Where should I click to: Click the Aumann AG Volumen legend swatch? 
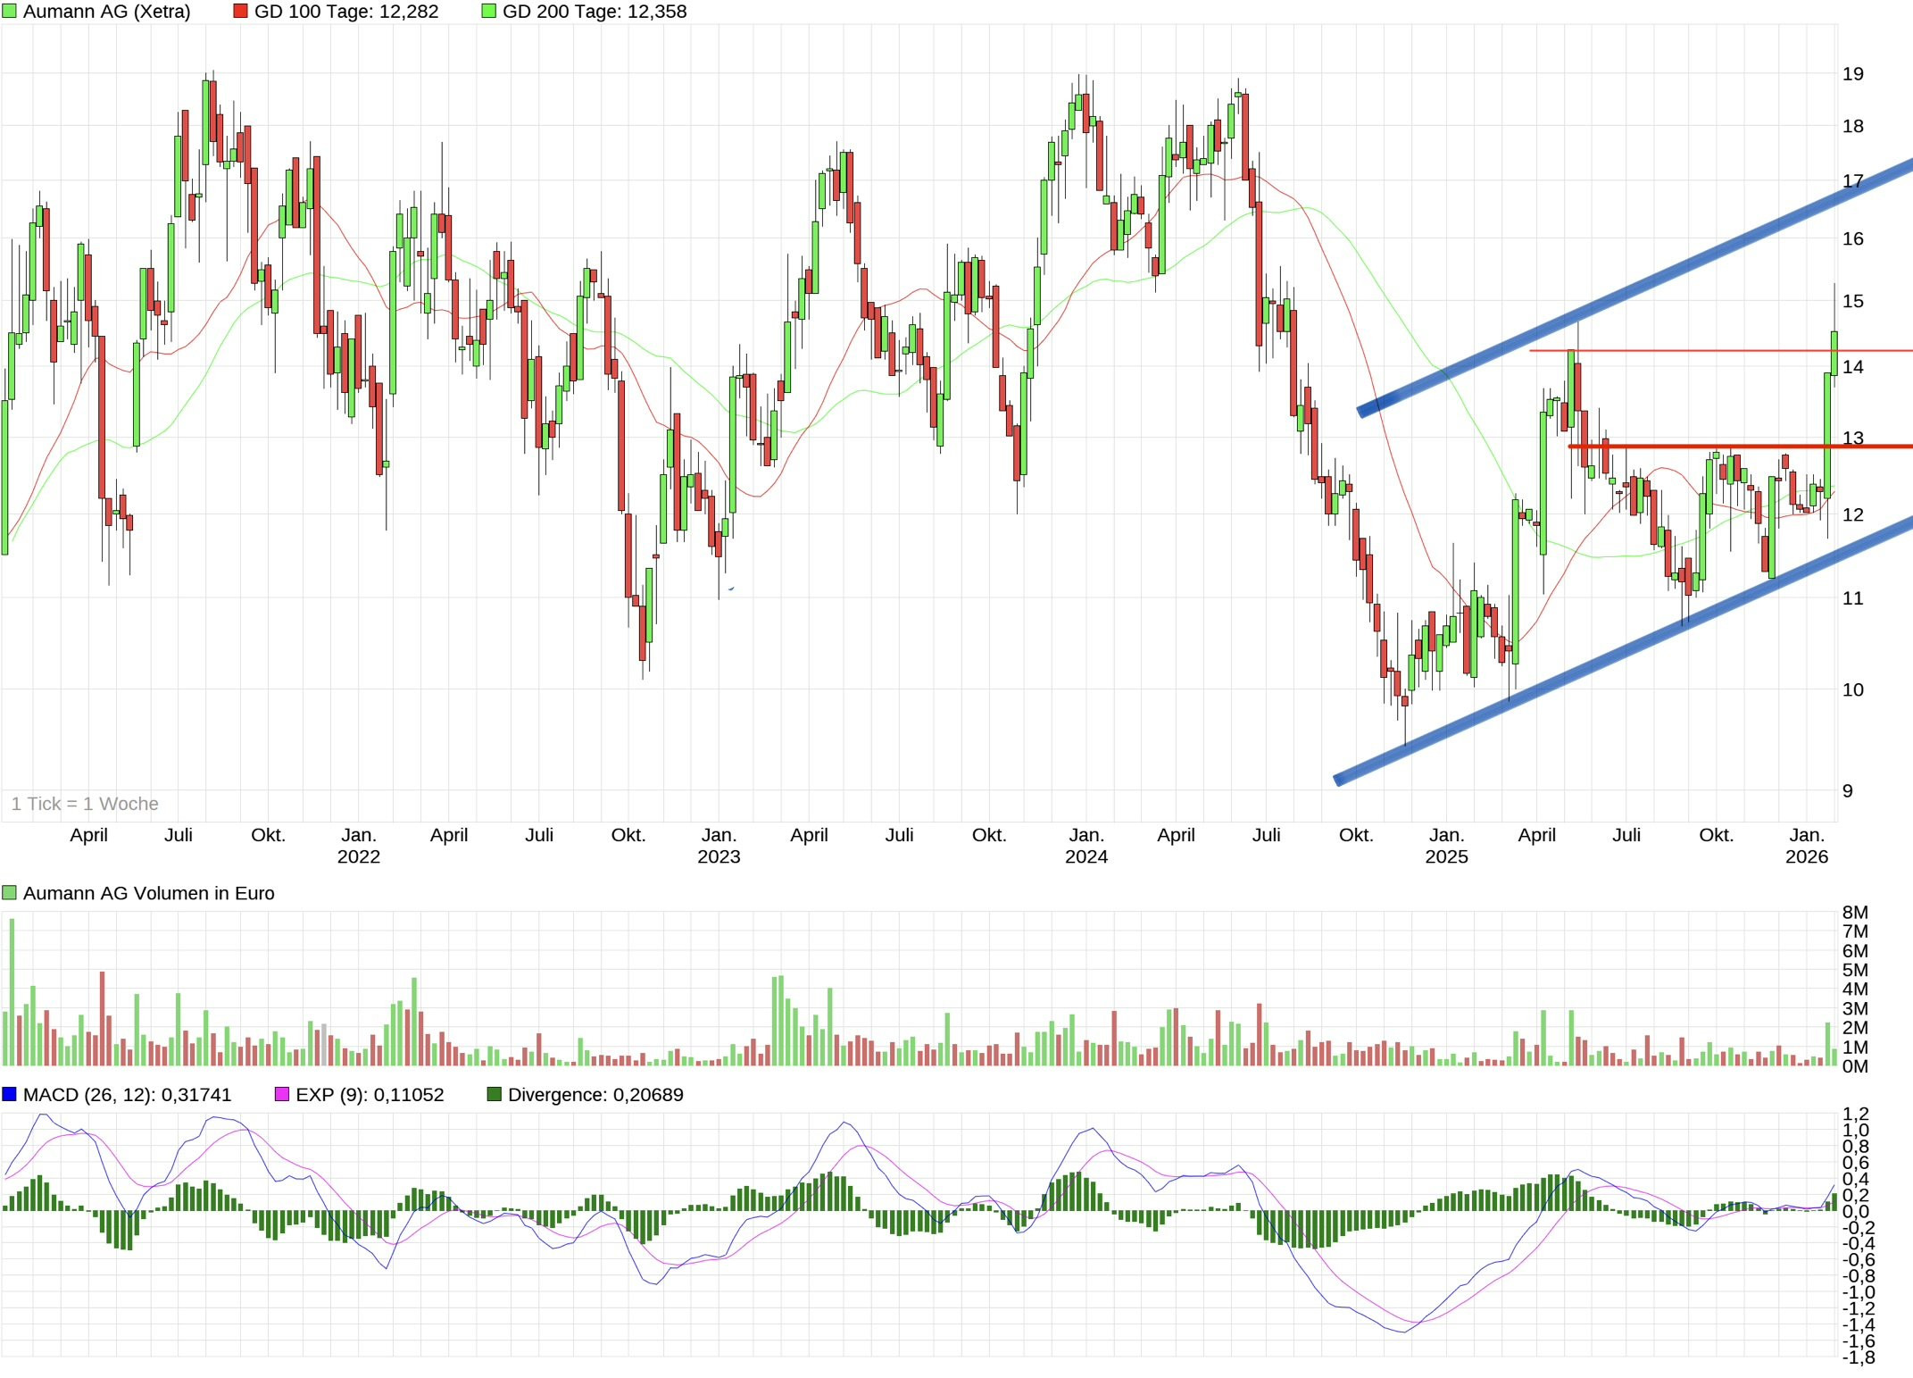click(9, 893)
